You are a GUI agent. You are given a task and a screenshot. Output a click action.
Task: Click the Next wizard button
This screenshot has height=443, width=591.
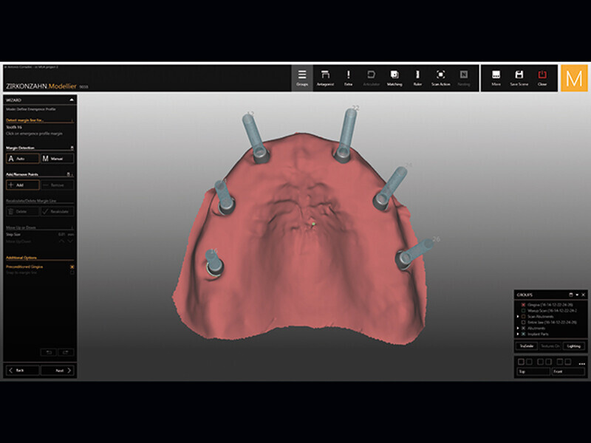(x=57, y=370)
